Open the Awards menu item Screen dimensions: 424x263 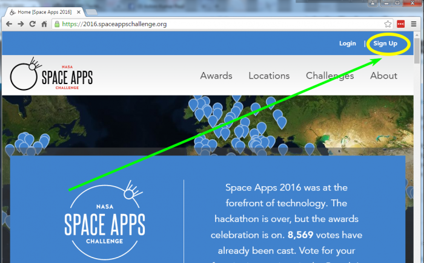pos(216,76)
